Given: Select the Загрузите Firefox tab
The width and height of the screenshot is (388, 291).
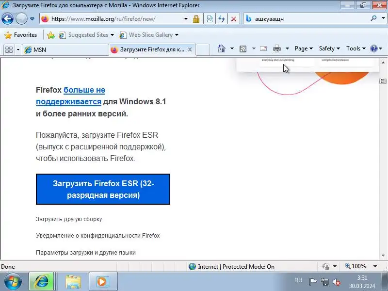Looking at the screenshot, I should (148, 49).
